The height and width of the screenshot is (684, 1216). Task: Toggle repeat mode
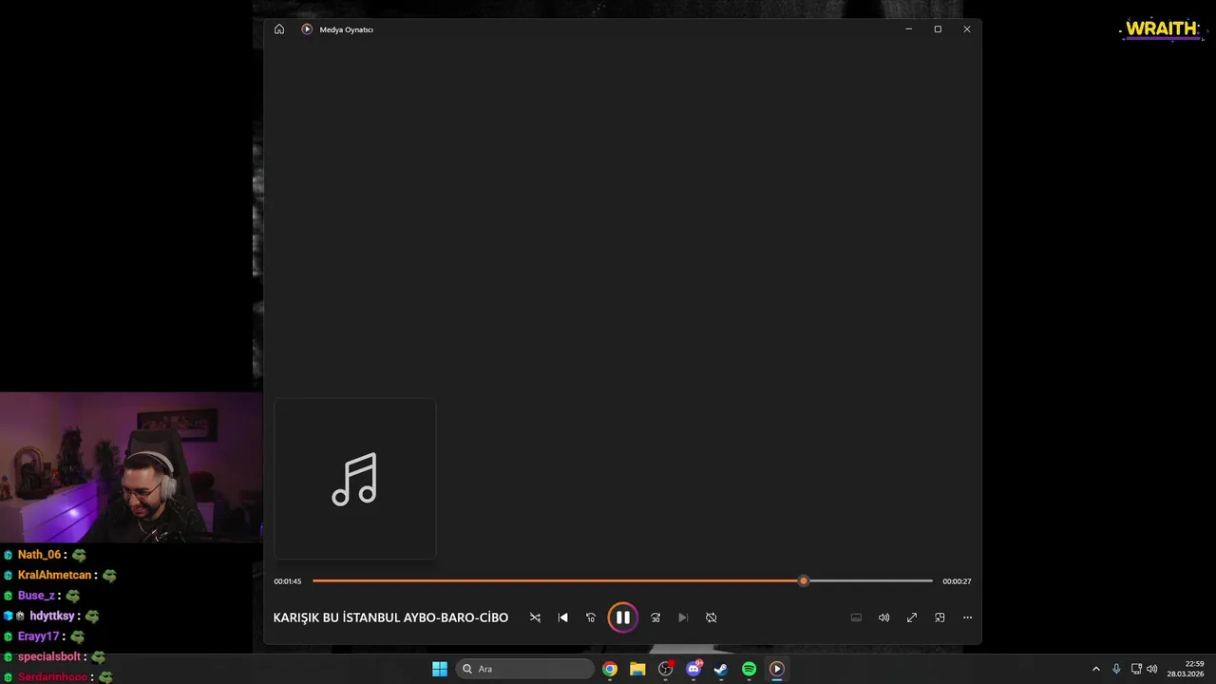712,617
